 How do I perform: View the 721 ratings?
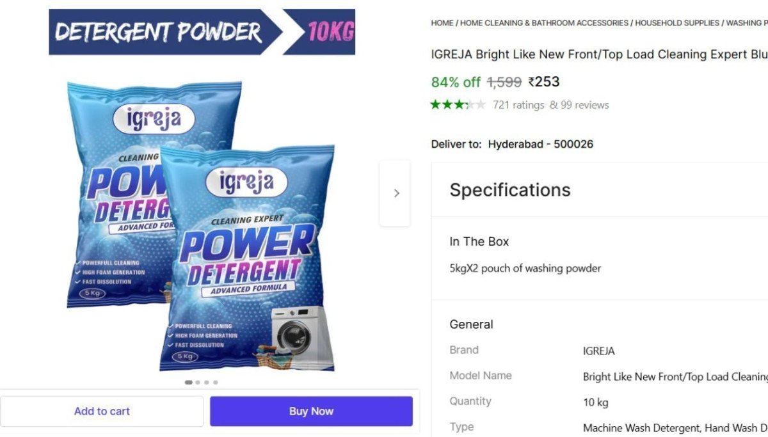(518, 105)
